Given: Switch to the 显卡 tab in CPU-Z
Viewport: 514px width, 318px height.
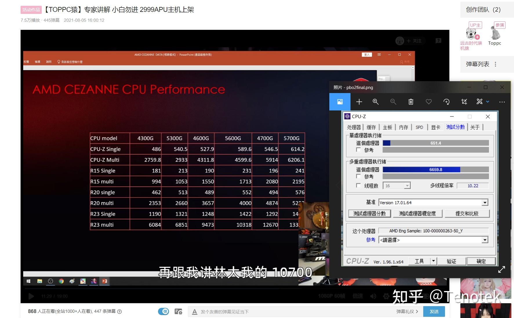Looking at the screenshot, I should pyautogui.click(x=435, y=127).
